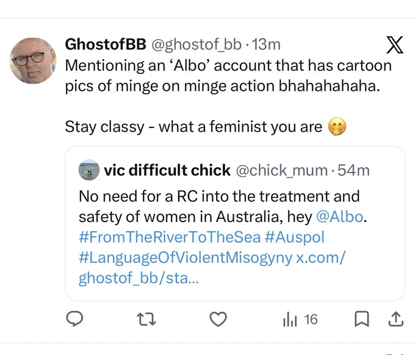The image size is (415, 355).
Task: Click the reply speech bubble icon
Action: point(74,319)
